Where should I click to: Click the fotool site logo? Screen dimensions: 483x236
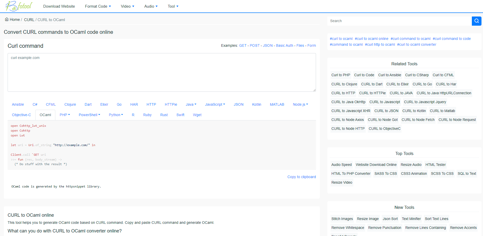pyautogui.click(x=18, y=6)
